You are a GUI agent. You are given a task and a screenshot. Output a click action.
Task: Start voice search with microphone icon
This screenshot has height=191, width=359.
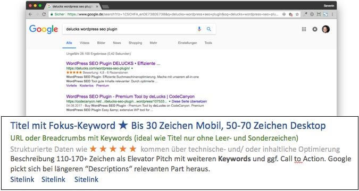199,29
